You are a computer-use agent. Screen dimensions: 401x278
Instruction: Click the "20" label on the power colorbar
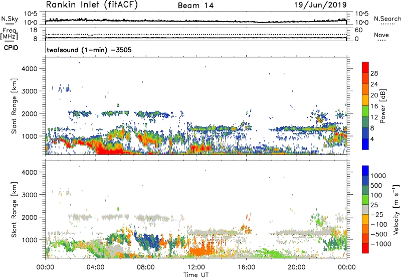(x=374, y=95)
